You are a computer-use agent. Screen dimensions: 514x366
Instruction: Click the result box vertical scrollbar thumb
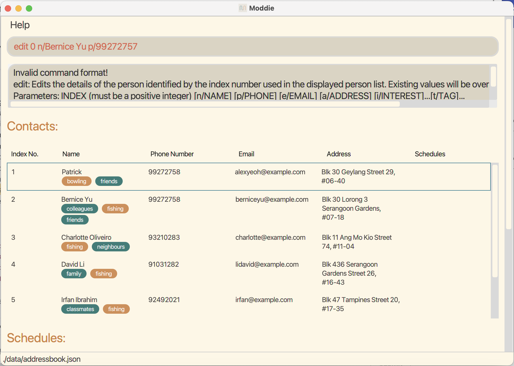click(493, 77)
